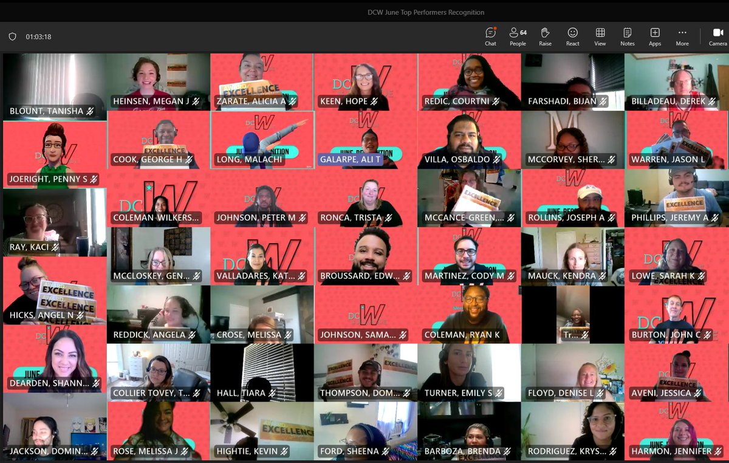Viewport: 729px width, 463px height.
Task: Select CROSE, MELISSA video tile
Action: click(x=262, y=315)
